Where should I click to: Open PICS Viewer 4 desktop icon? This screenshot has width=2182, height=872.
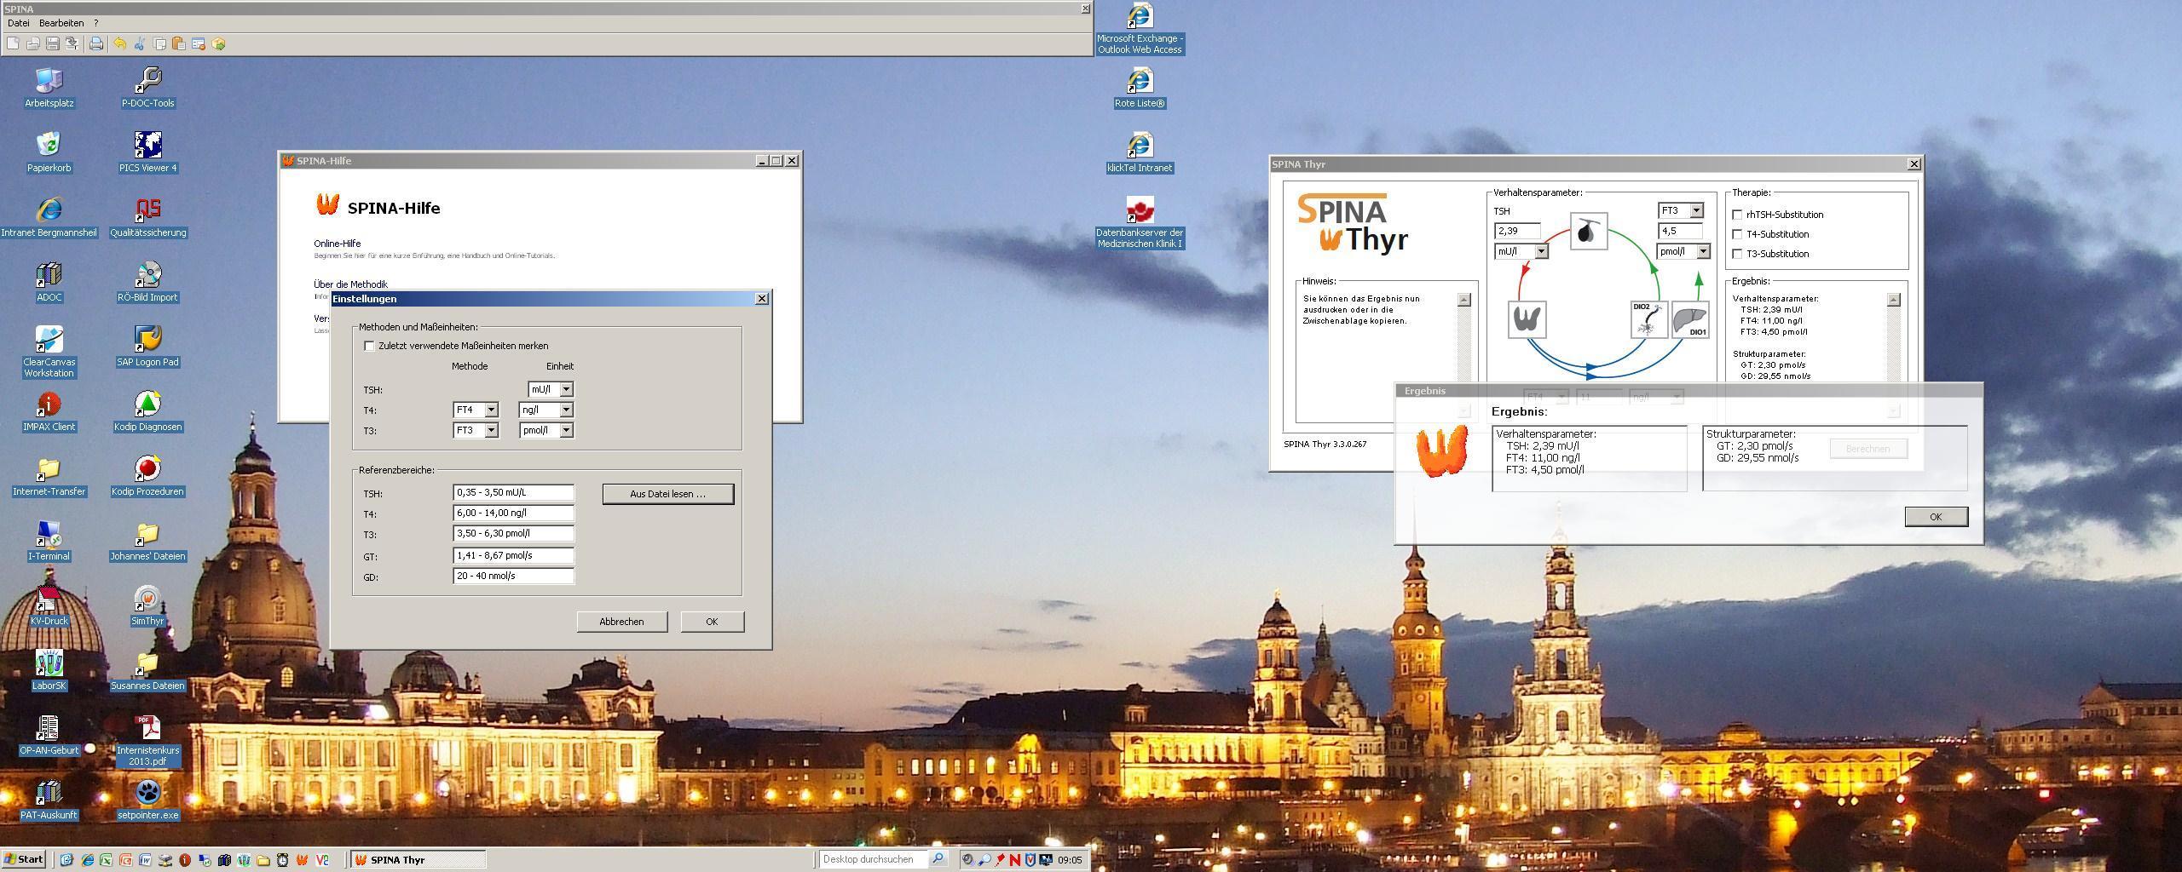pos(147,152)
